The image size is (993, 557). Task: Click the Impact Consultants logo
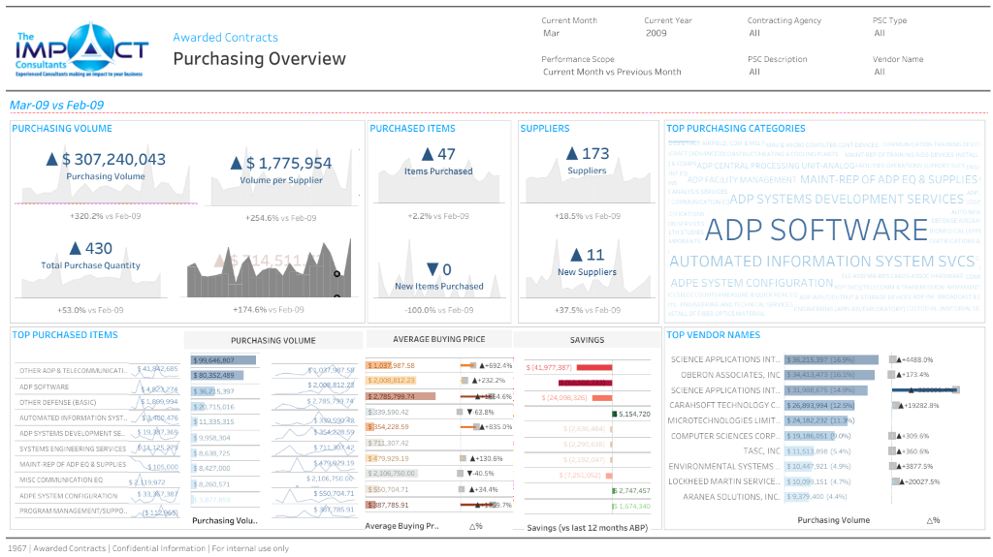(82, 50)
